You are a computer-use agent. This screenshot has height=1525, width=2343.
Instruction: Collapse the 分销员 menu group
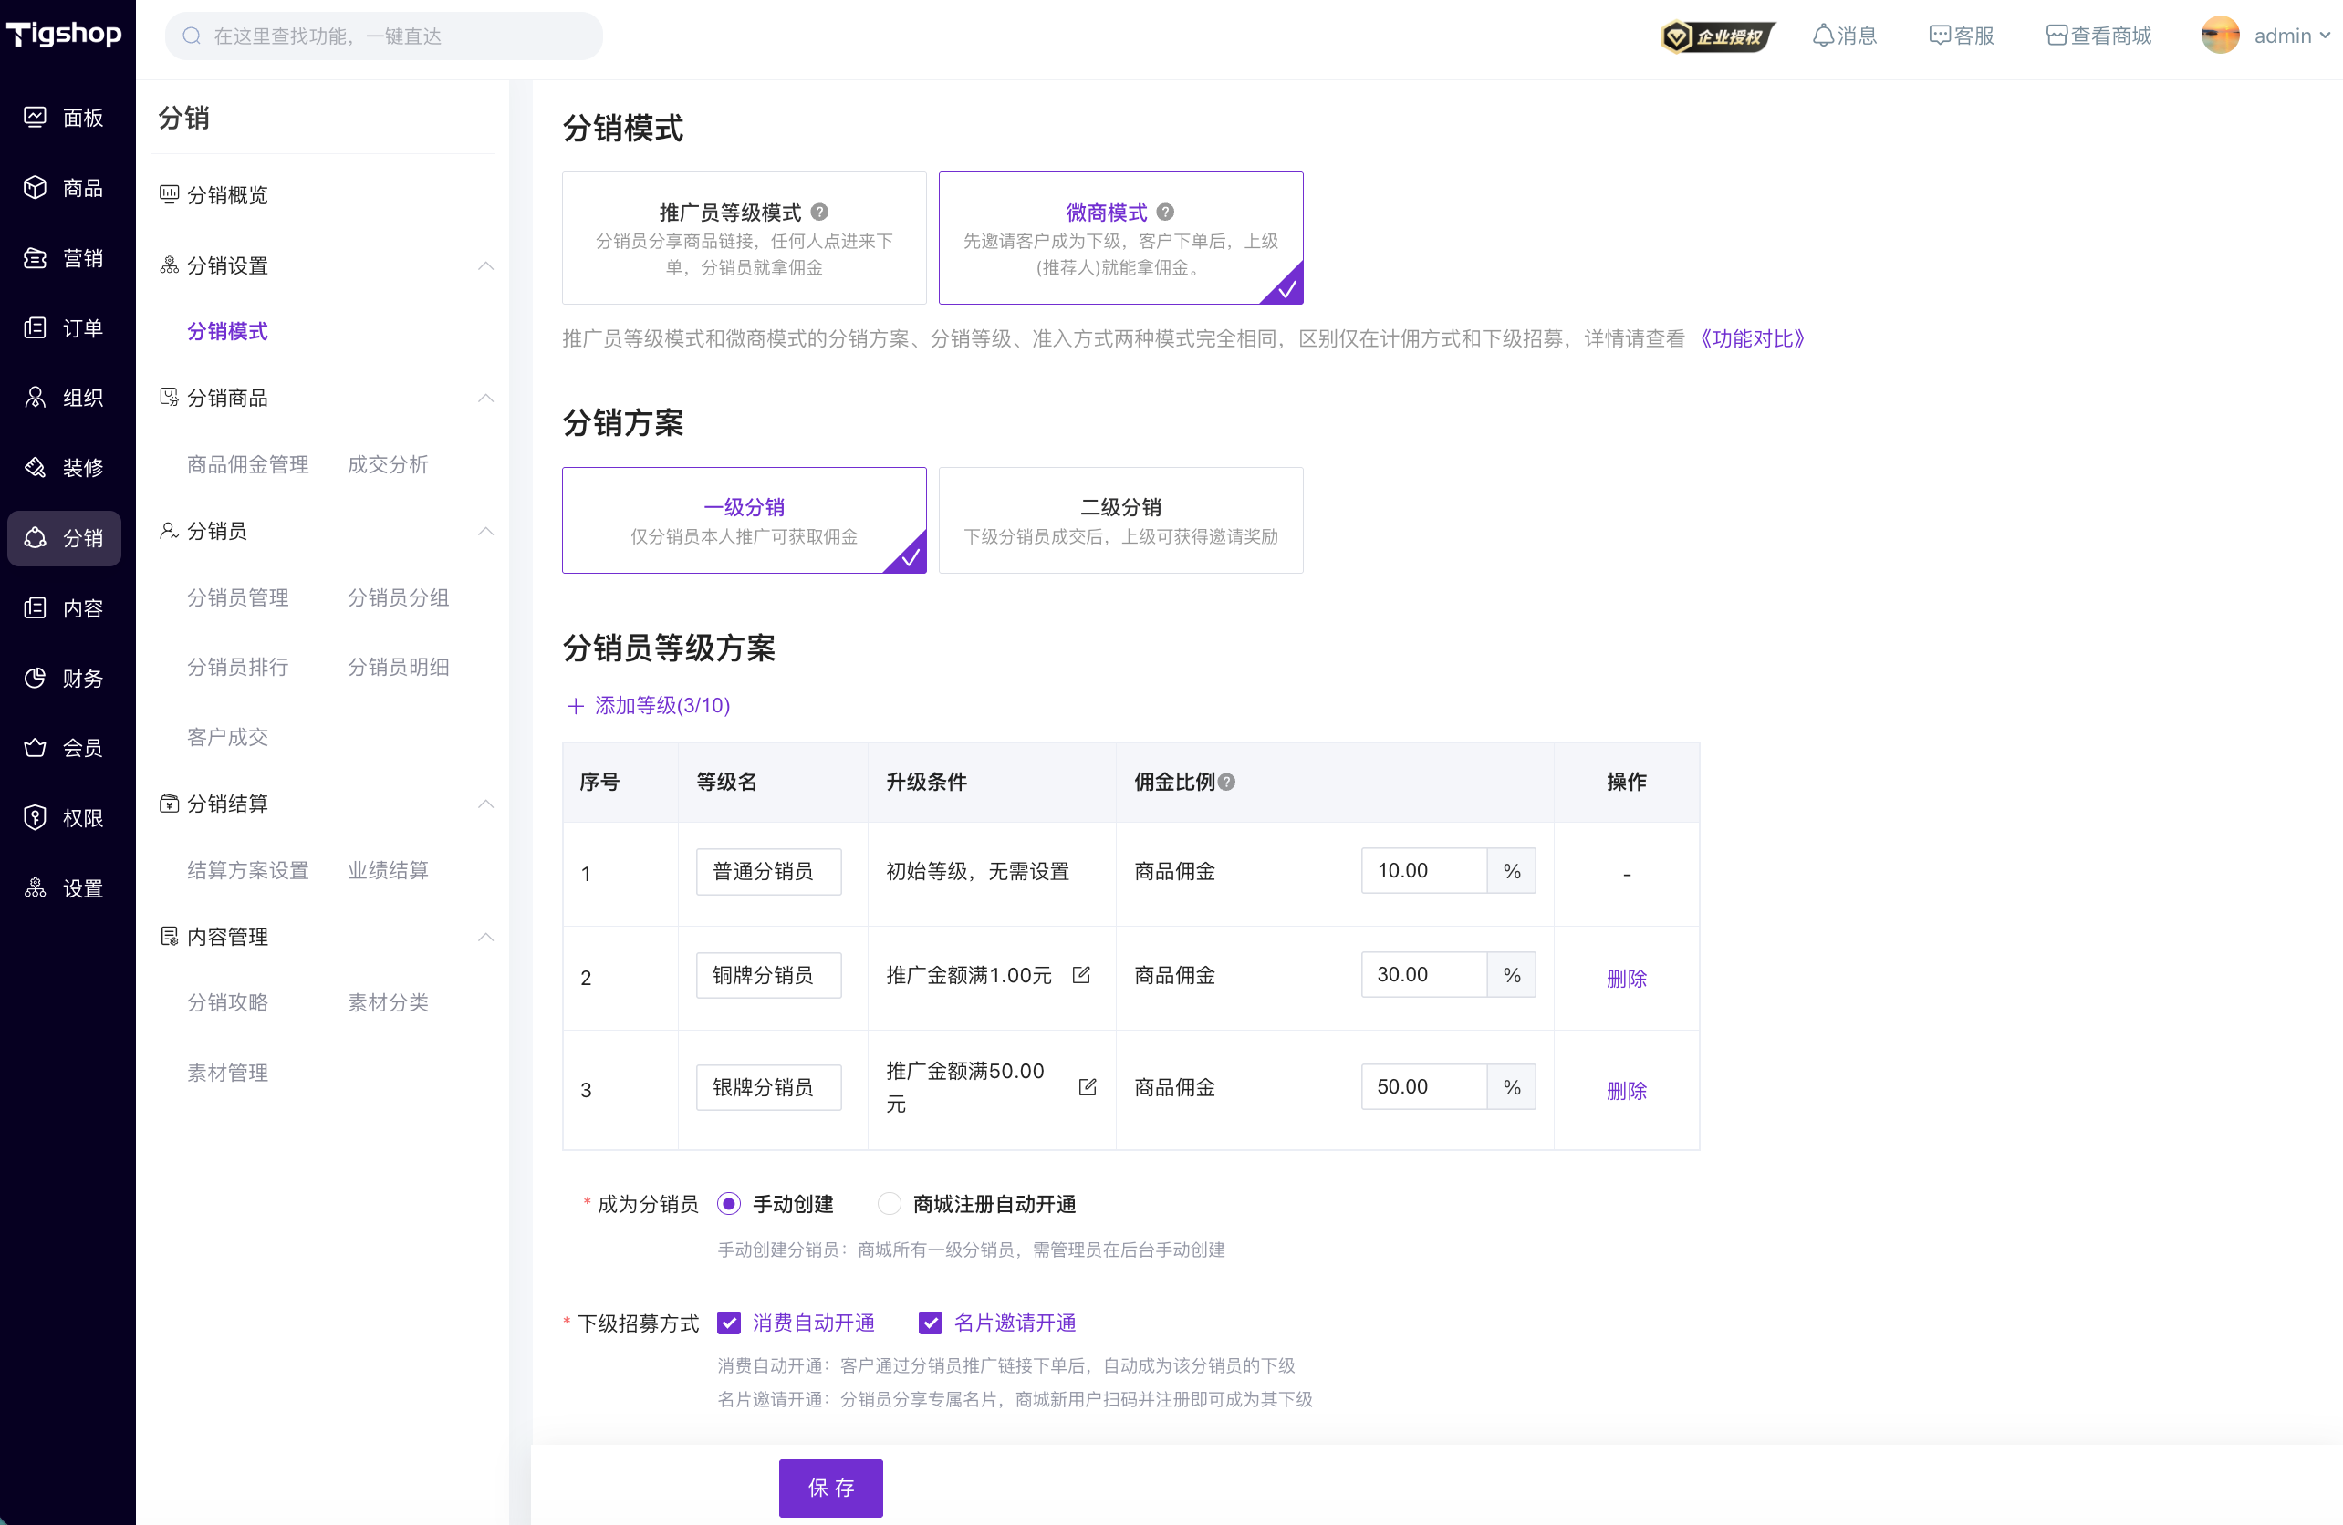click(x=485, y=532)
